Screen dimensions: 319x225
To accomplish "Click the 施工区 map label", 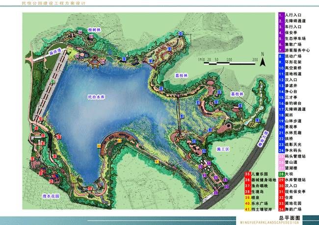I will point(223,150).
